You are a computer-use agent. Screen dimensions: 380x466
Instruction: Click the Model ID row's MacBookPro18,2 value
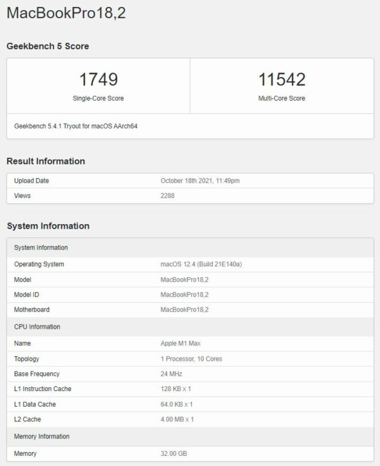[x=184, y=295]
